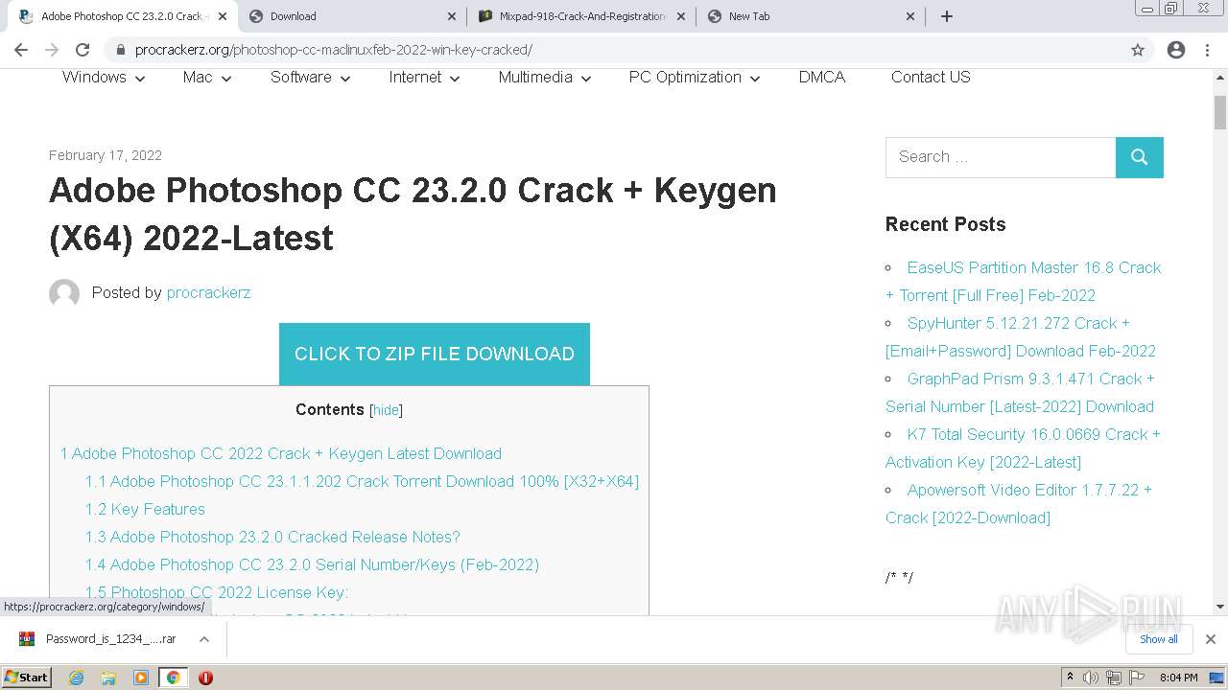Click the taskbar clock showing 8:04 PM

(x=1179, y=678)
